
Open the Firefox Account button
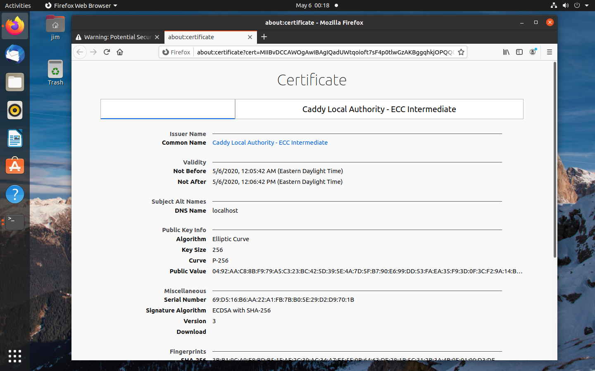533,52
